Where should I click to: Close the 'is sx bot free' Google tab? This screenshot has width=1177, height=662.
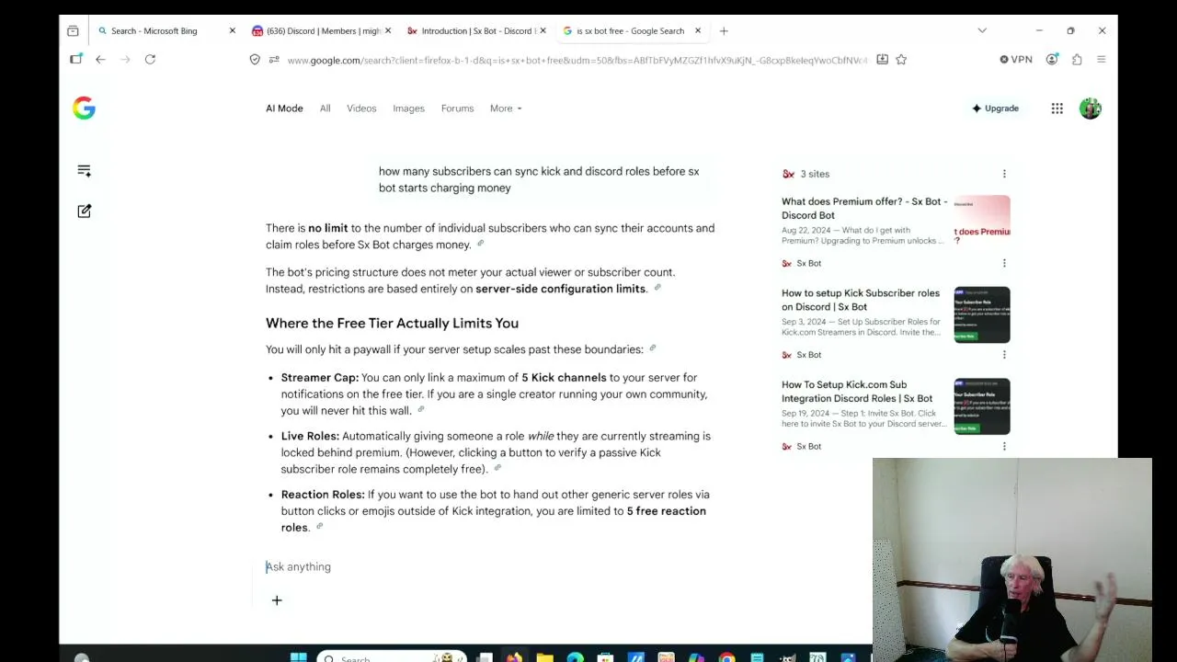coord(697,30)
